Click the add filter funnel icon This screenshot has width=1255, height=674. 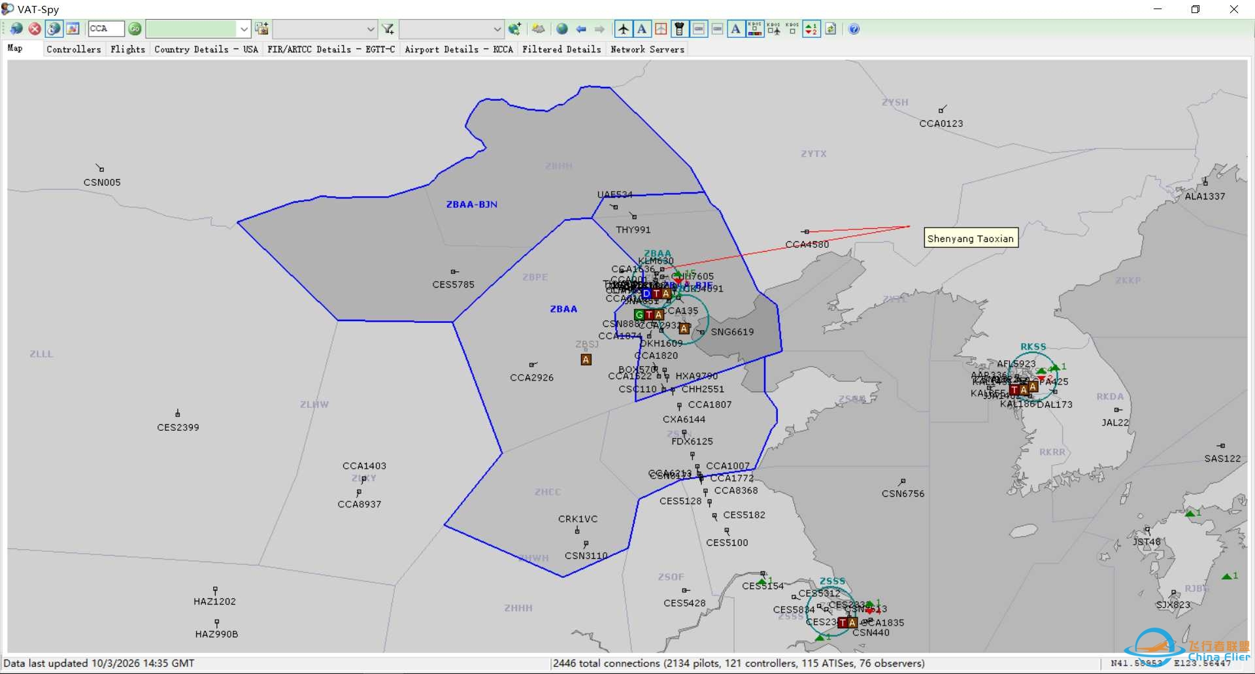[388, 29]
